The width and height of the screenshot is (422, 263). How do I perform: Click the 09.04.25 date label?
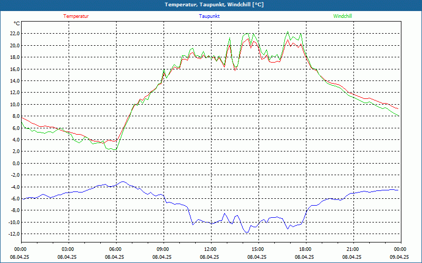tap(399, 257)
